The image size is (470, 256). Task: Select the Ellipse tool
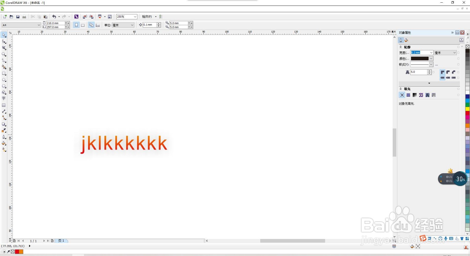click(x=4, y=80)
